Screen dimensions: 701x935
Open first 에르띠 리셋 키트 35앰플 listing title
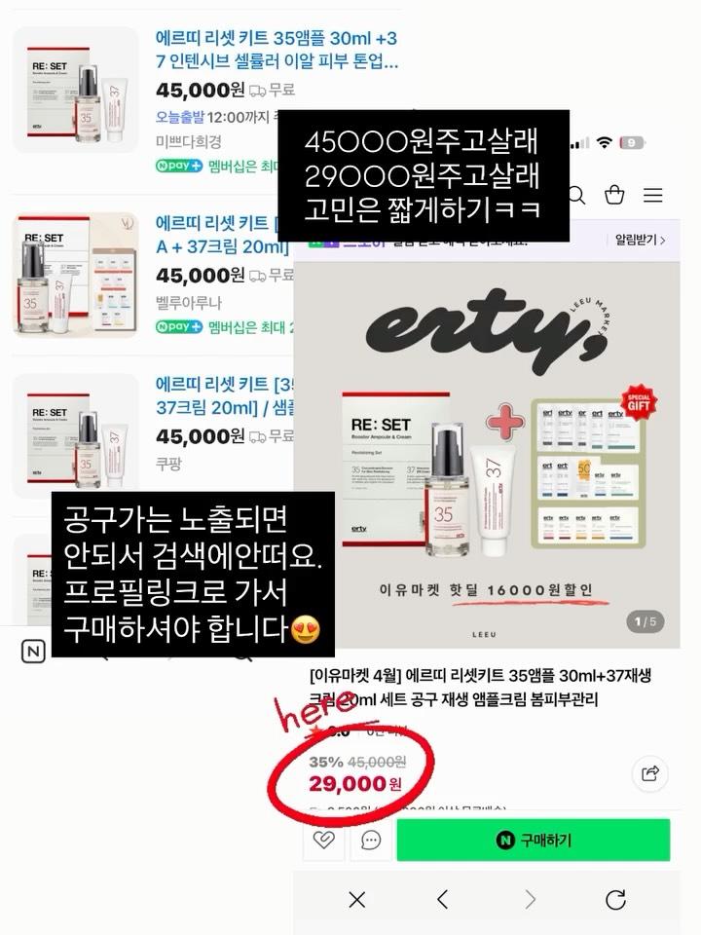[x=277, y=50]
